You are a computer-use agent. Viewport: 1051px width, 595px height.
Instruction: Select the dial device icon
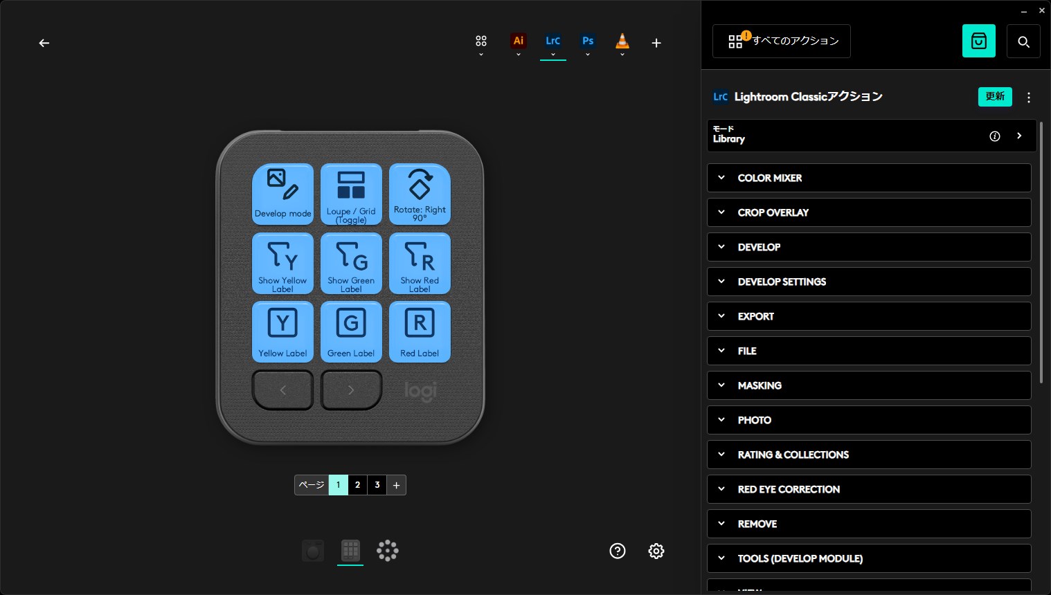pyautogui.click(x=313, y=551)
